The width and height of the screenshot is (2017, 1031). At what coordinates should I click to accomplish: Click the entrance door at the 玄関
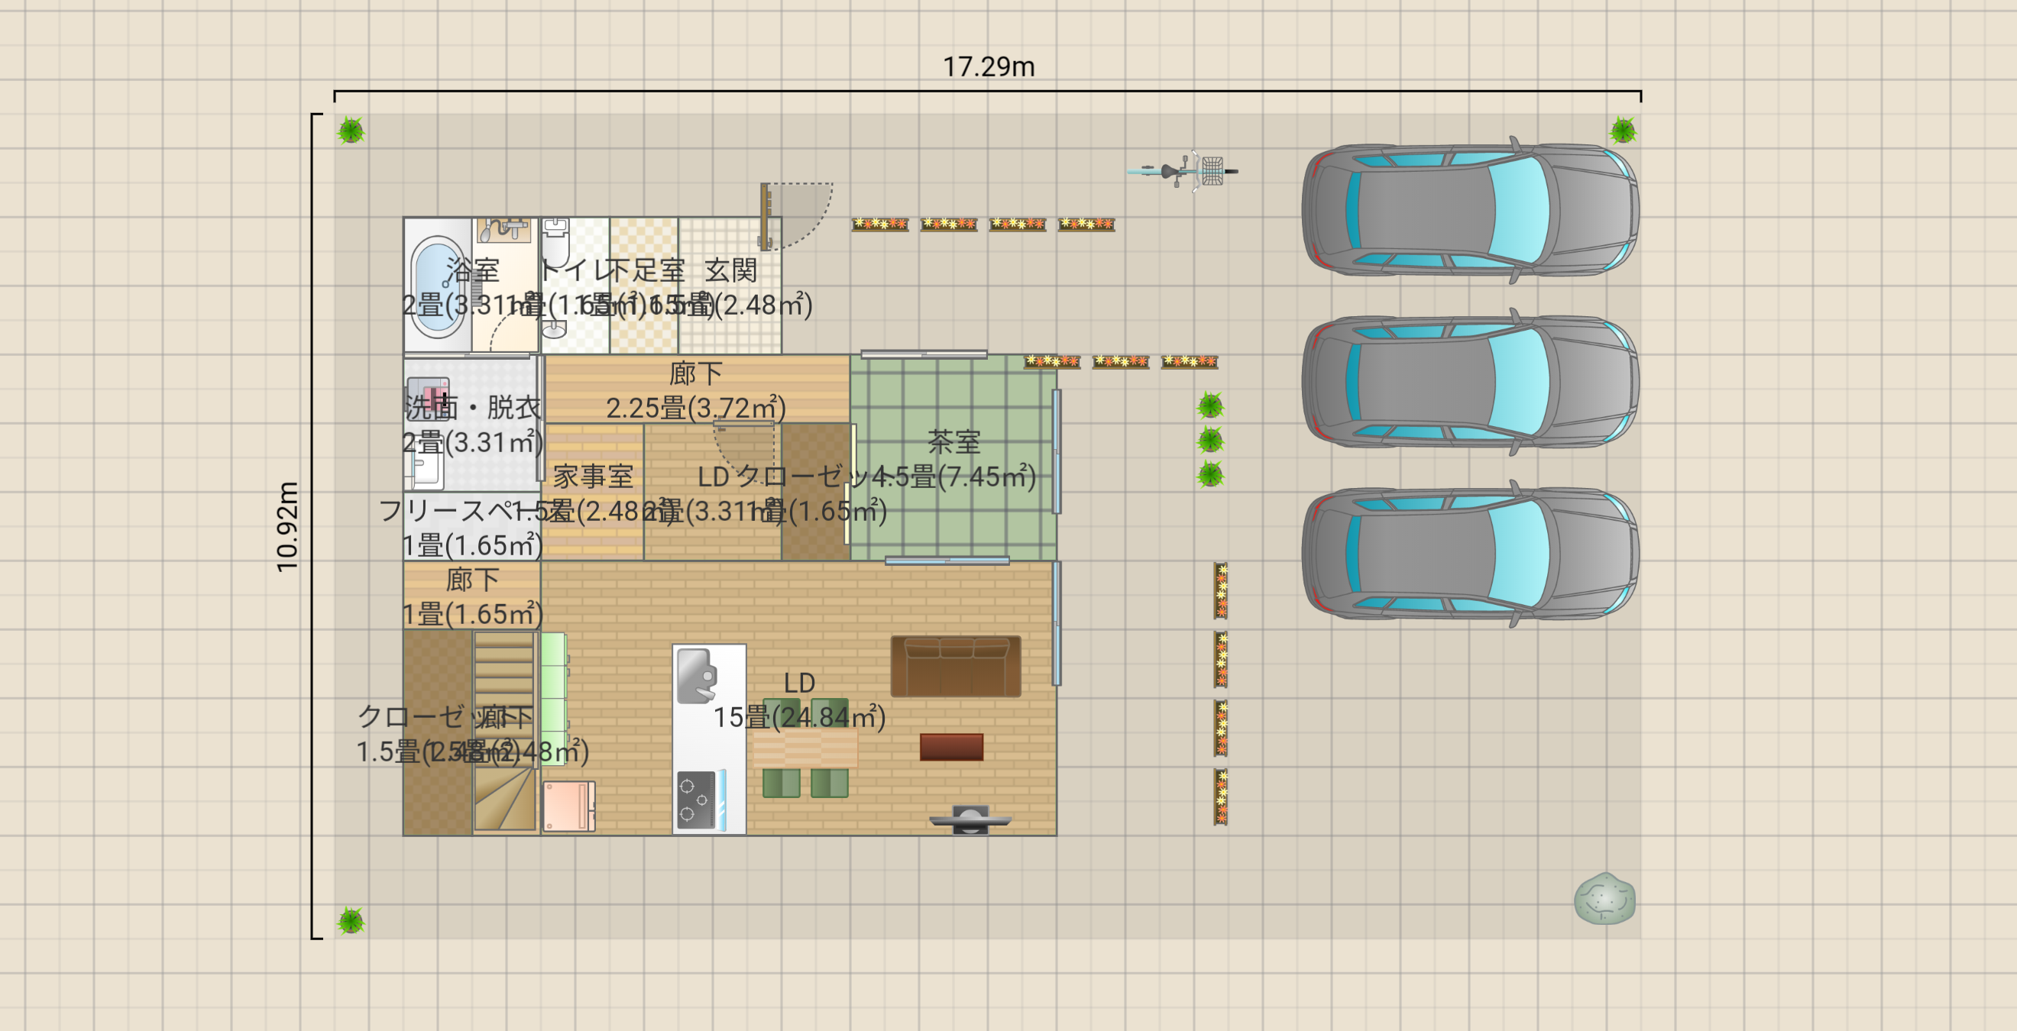pos(766,217)
